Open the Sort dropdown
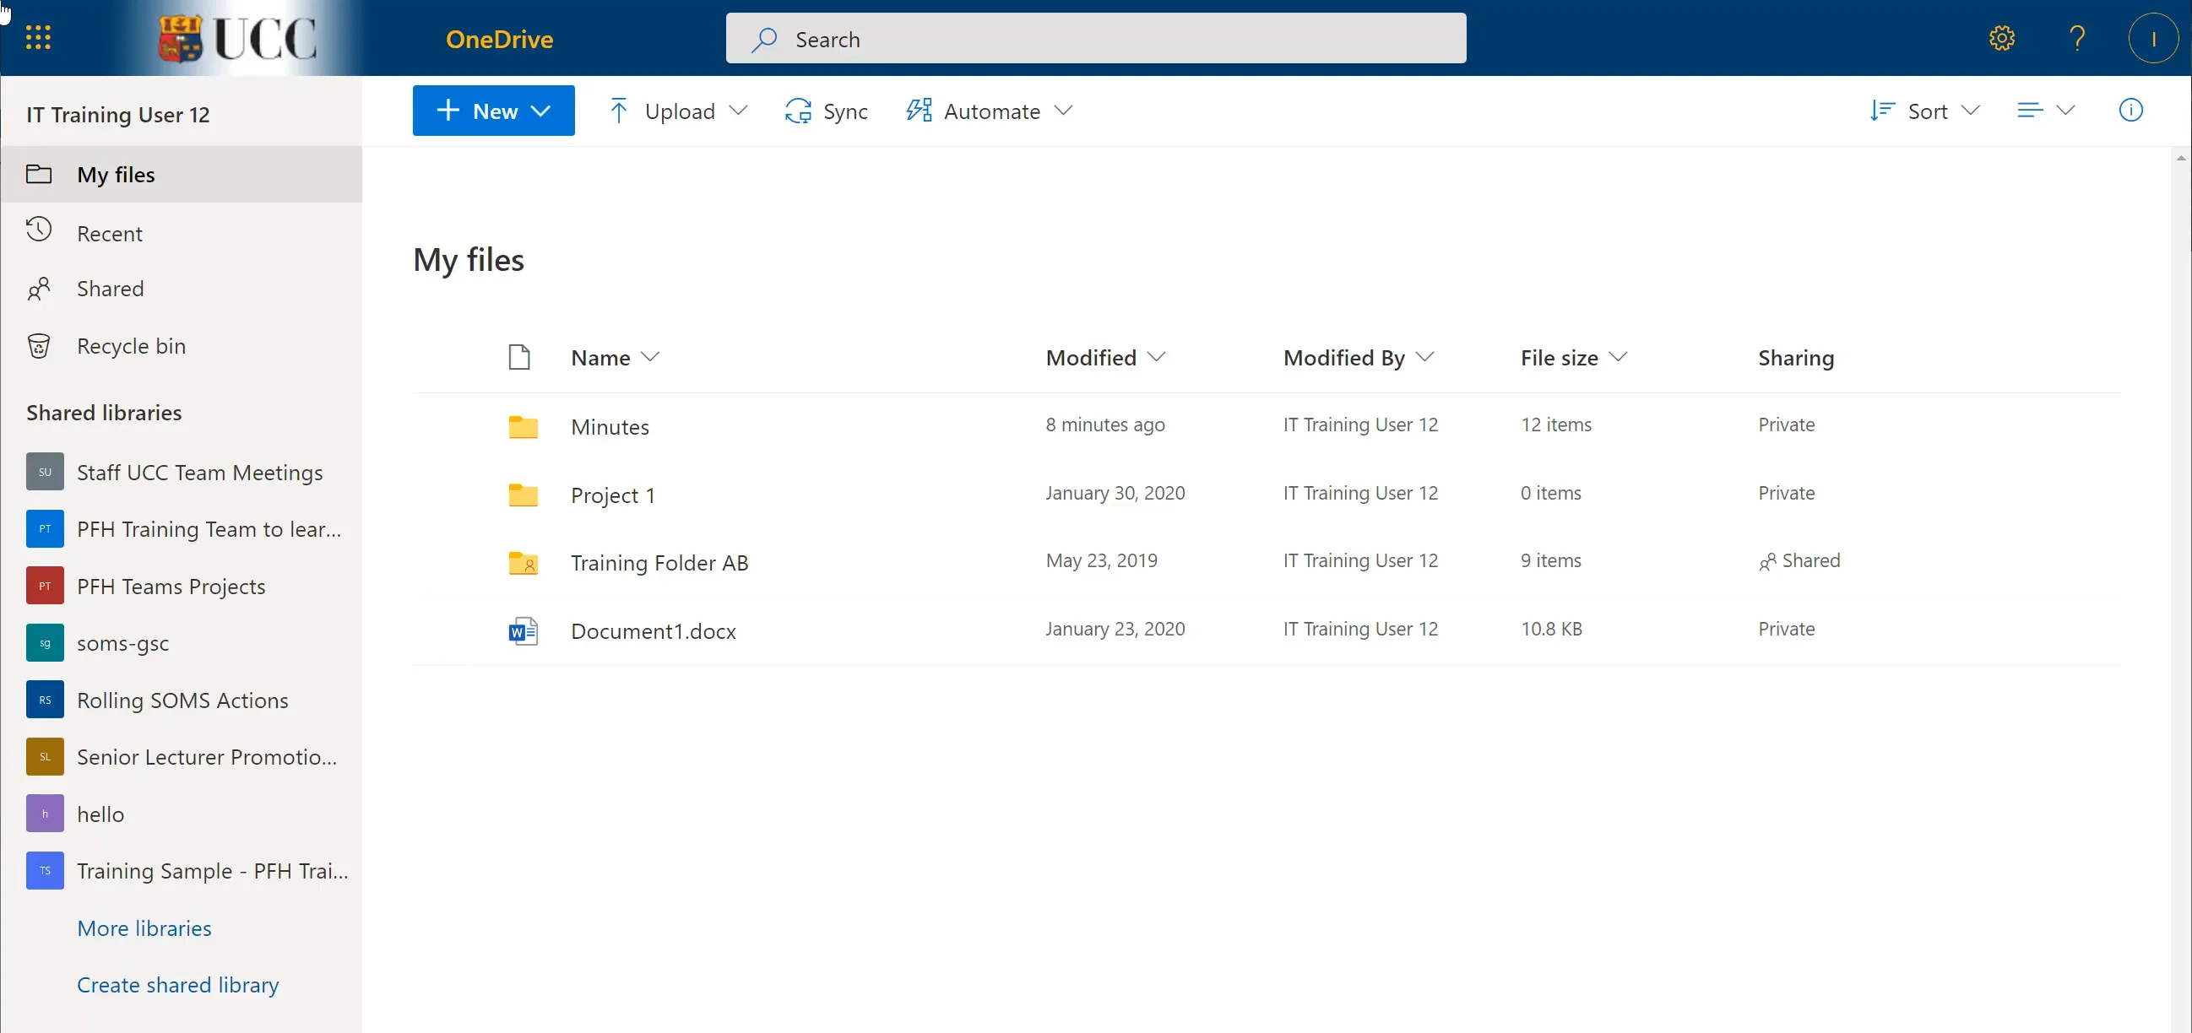Viewport: 2192px width, 1033px height. [x=1925, y=111]
